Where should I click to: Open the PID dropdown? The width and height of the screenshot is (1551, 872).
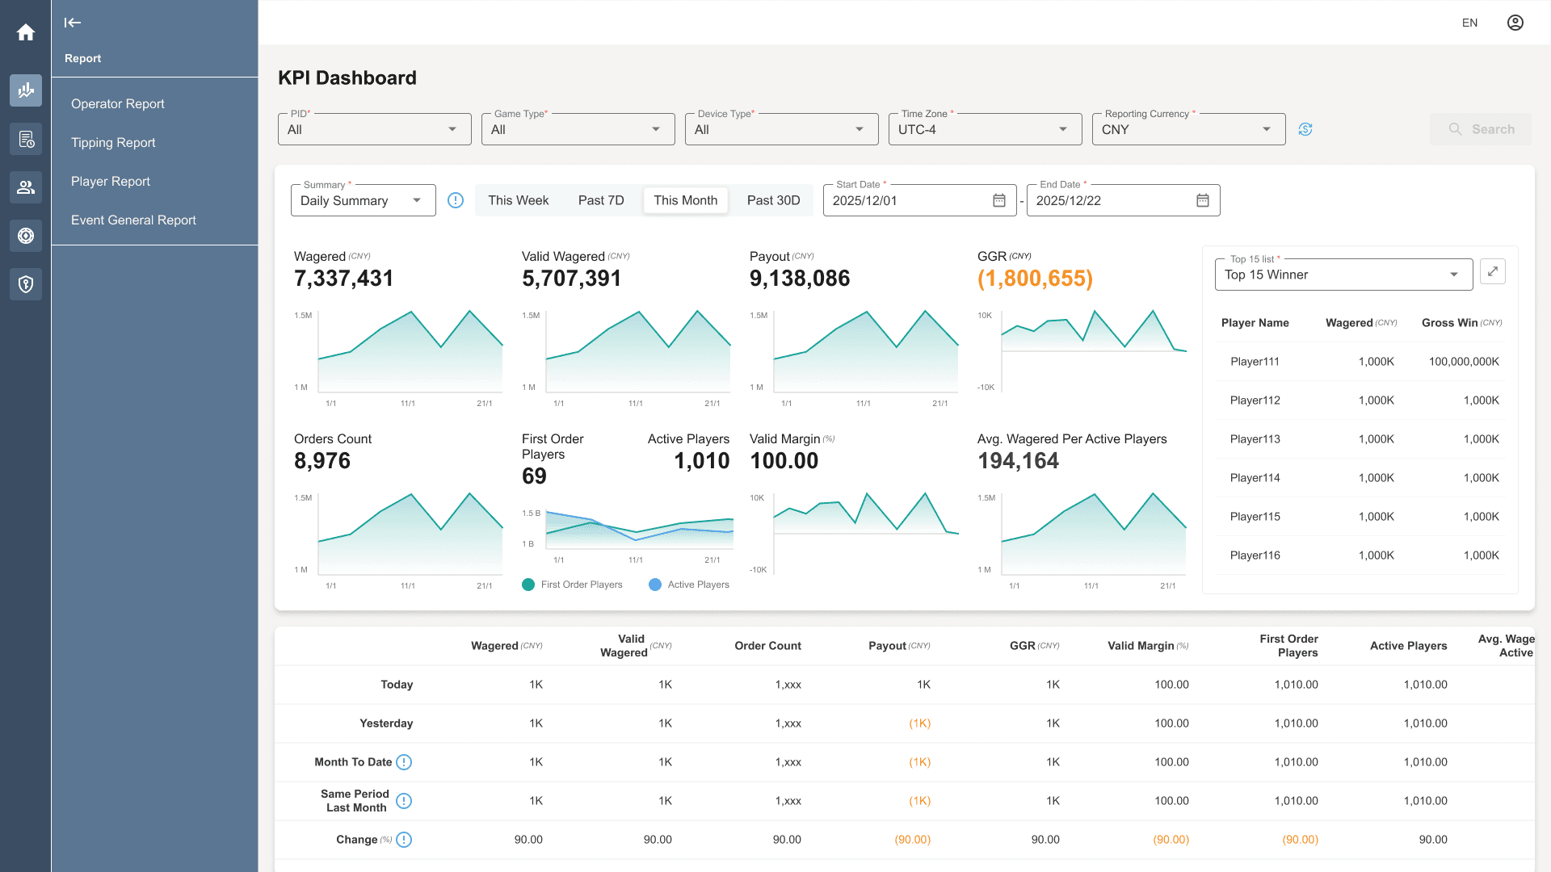[375, 129]
